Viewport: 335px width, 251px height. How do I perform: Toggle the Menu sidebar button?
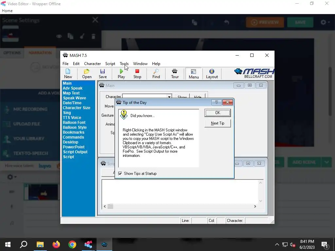194,74
